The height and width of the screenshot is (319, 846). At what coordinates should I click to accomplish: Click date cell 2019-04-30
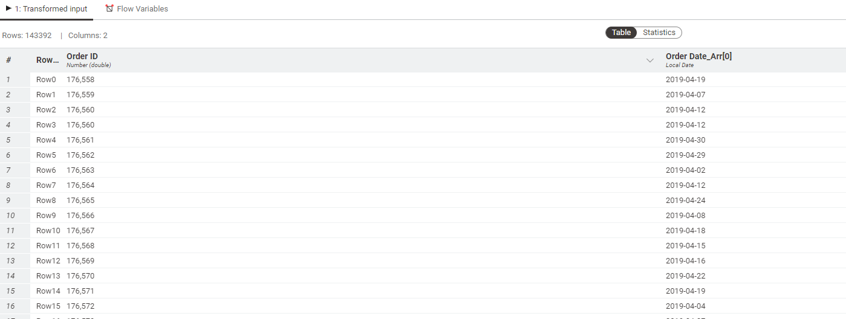click(x=685, y=140)
